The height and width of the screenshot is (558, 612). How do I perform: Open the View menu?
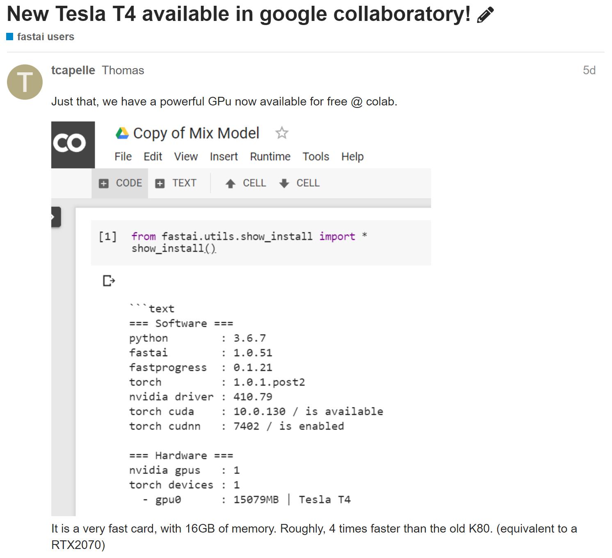[x=186, y=157]
